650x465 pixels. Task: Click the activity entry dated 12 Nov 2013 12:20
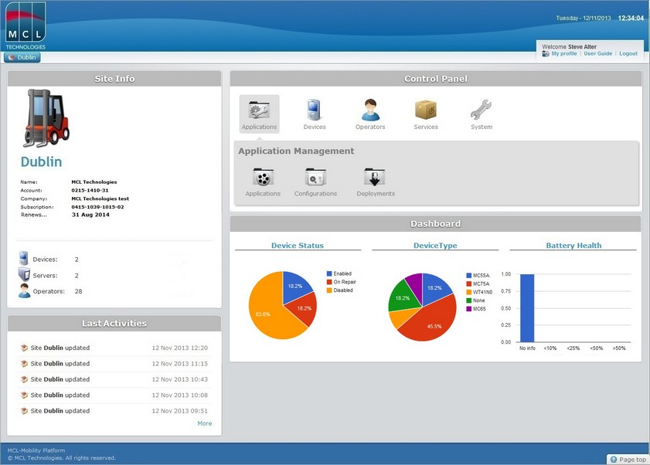(114, 348)
